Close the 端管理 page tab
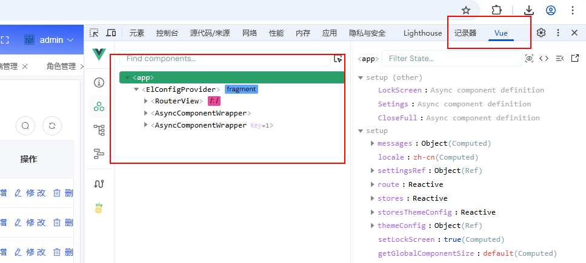Screen dimensions: 586x263 click(x=25, y=67)
